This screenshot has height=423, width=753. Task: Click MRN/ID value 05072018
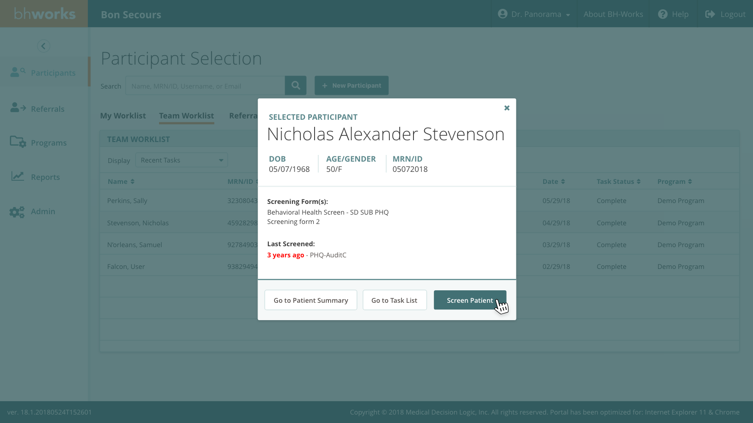click(x=410, y=169)
